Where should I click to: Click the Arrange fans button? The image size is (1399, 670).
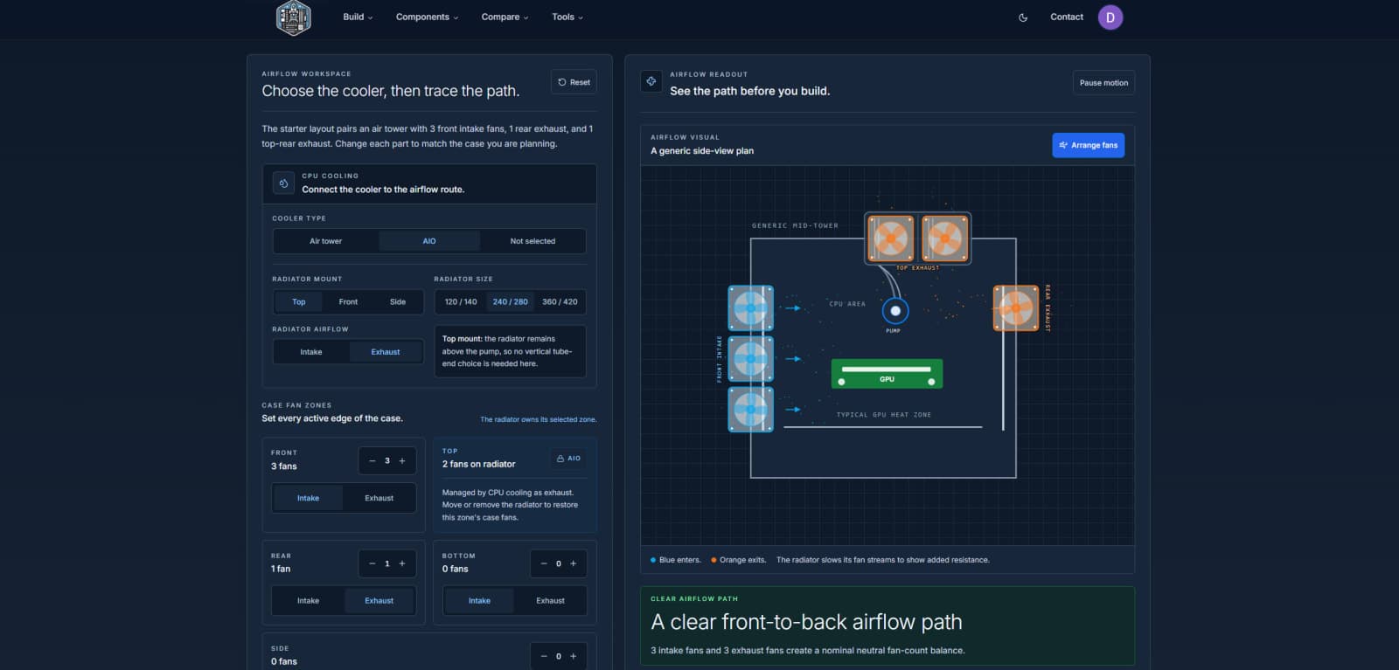pyautogui.click(x=1088, y=146)
